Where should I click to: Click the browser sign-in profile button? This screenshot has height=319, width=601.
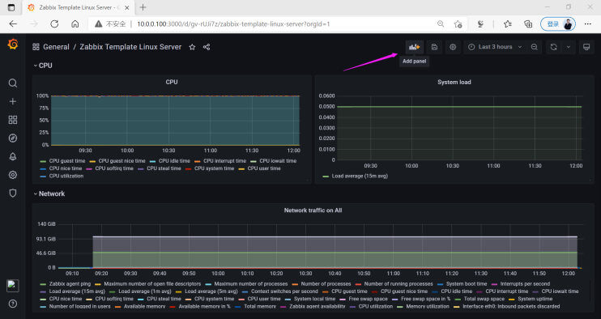tap(558, 24)
